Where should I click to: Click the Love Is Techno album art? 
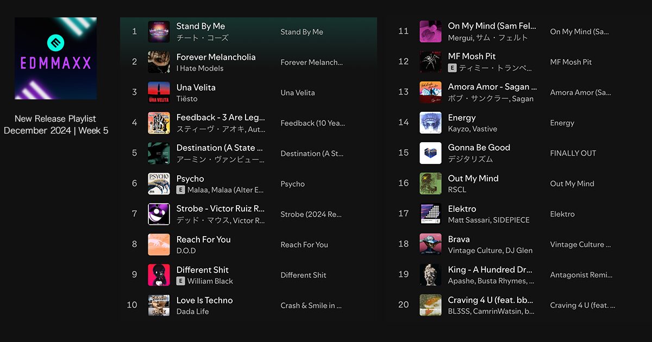pos(159,305)
